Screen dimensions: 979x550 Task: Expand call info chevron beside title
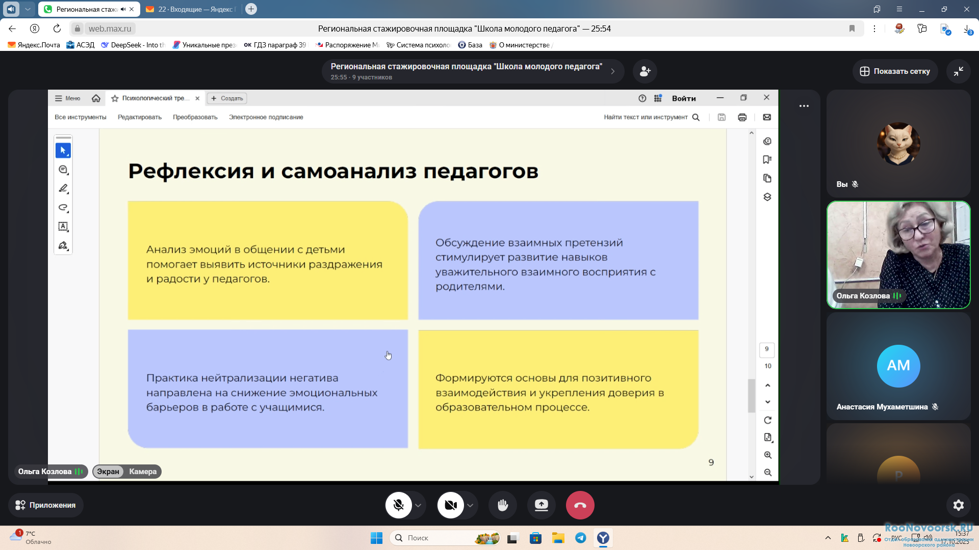(x=612, y=71)
